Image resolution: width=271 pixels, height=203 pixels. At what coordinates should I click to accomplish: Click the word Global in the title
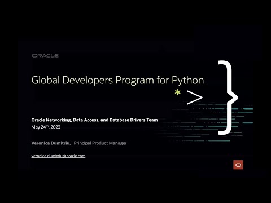pyautogui.click(x=46, y=80)
